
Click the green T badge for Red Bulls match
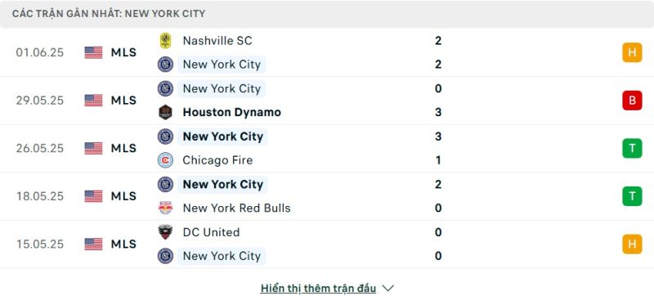click(x=632, y=196)
